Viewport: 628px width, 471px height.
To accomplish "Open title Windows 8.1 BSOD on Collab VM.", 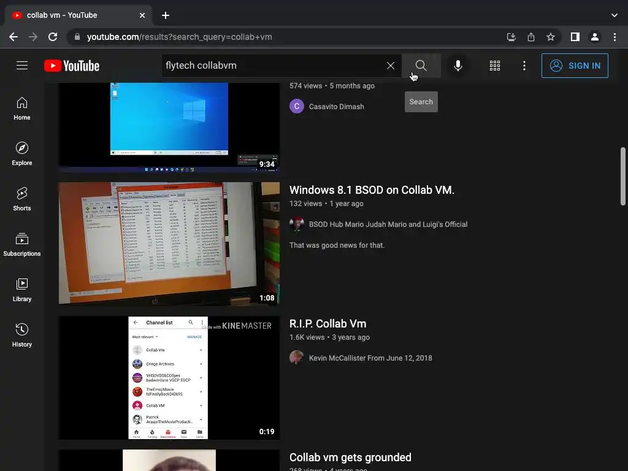I will pyautogui.click(x=372, y=190).
